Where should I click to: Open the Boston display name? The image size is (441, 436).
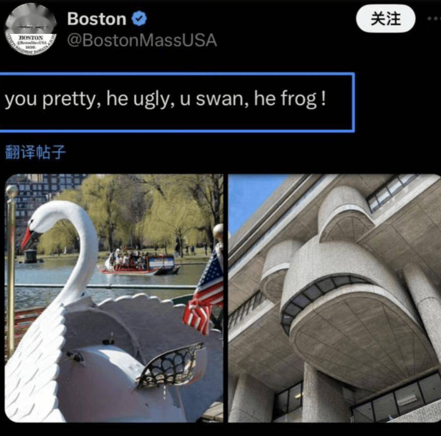tap(97, 19)
